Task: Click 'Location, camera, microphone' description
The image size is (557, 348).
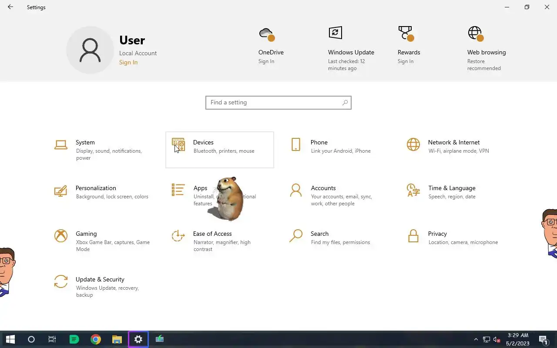Action: coord(463,242)
